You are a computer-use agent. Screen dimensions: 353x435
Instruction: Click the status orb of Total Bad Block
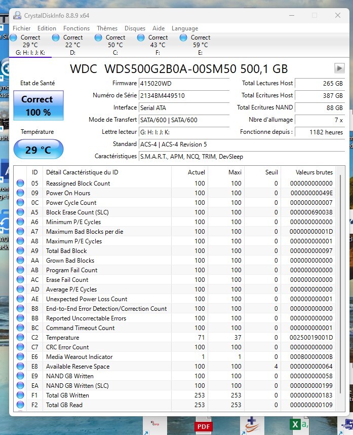pos(20,250)
